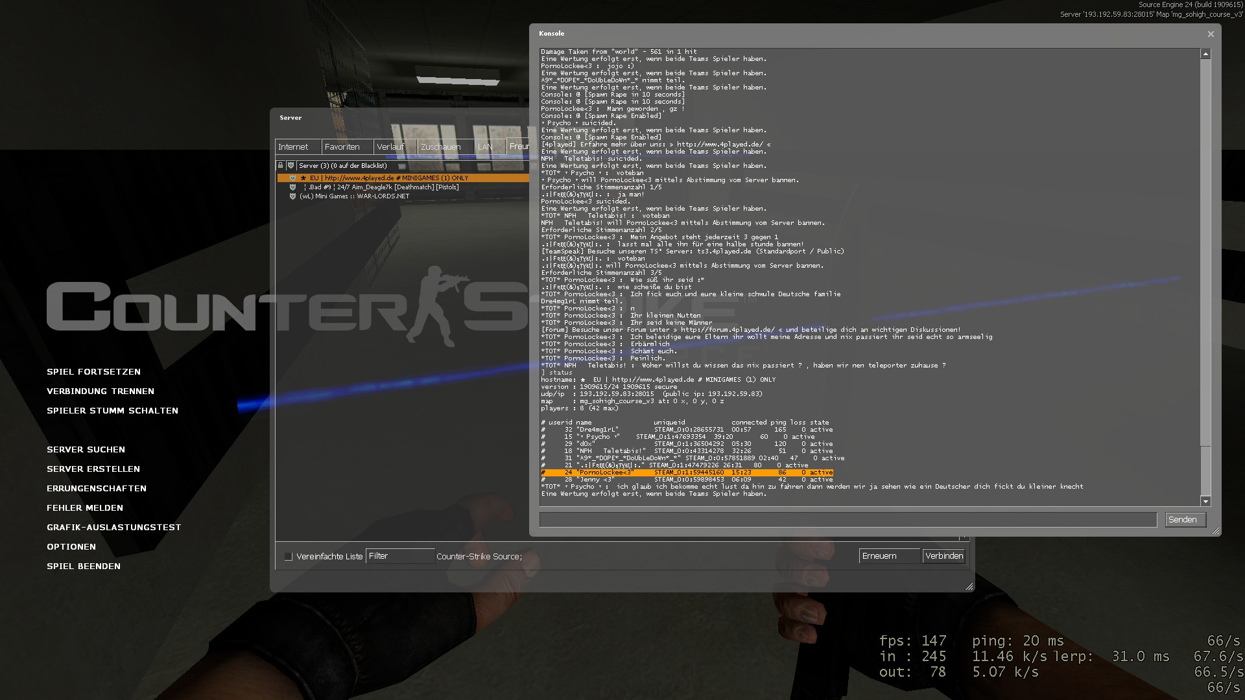Viewport: 1245px width, 700px height.
Task: Select the partially hidden Freunde tab
Action: pos(518,147)
